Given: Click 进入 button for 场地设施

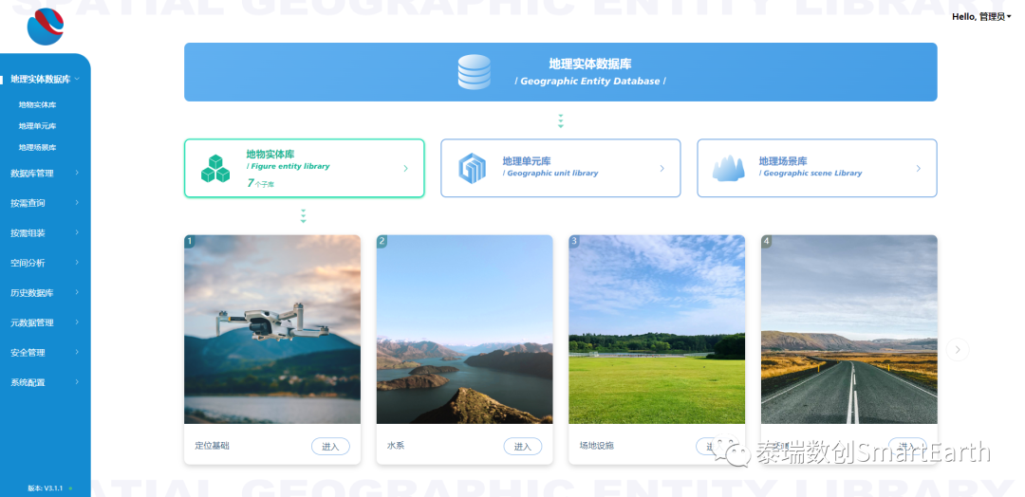Looking at the screenshot, I should tap(715, 447).
